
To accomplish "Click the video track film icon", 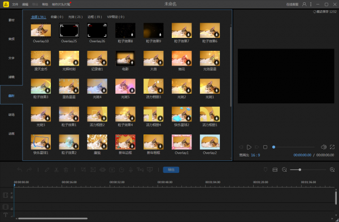I will 6,195.
